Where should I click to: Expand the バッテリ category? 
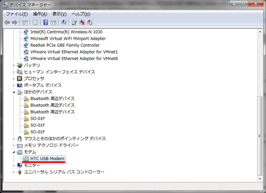point(14,65)
